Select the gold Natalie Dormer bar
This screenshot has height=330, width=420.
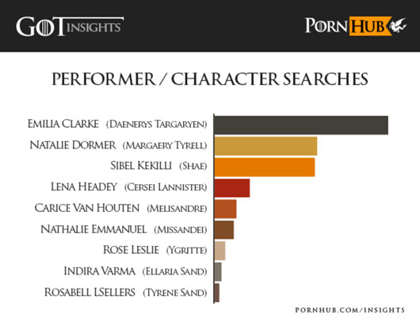tap(265, 146)
